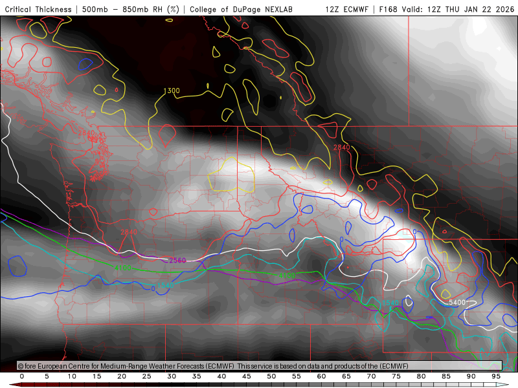The width and height of the screenshot is (518, 388).
Task: Click "55" on the RH color scale
Action: [x=297, y=376]
